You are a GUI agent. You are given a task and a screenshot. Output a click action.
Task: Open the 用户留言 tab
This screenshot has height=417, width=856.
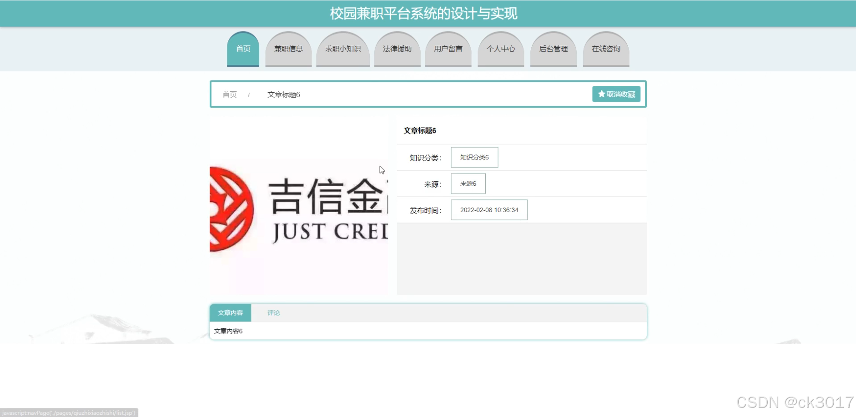[448, 49]
